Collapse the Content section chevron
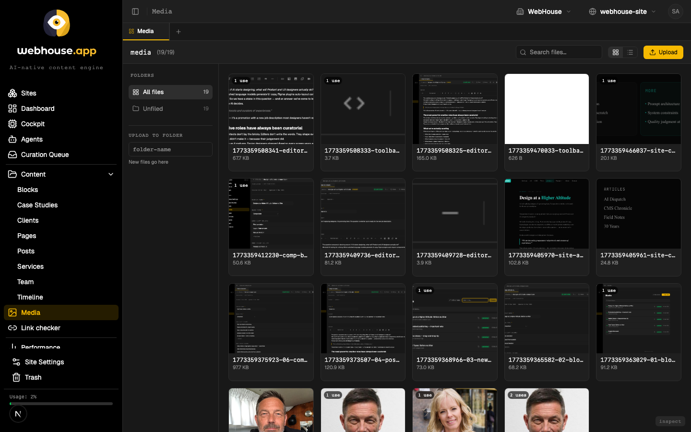Viewport: 691px width, 432px height. 111,174
